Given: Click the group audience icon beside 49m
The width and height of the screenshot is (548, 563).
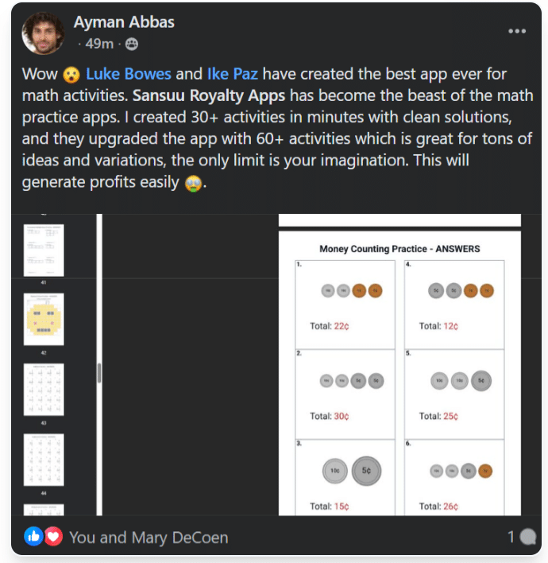Looking at the screenshot, I should 132,45.
